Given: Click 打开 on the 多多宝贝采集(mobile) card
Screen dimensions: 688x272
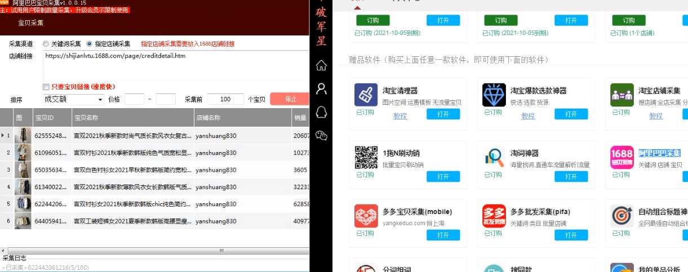Looking at the screenshot, I should coord(443,235).
